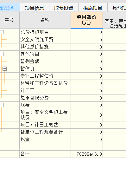The height and width of the screenshot is (175, 126).
Task: Click the 税金 cost value cell
Action: click(x=87, y=139)
